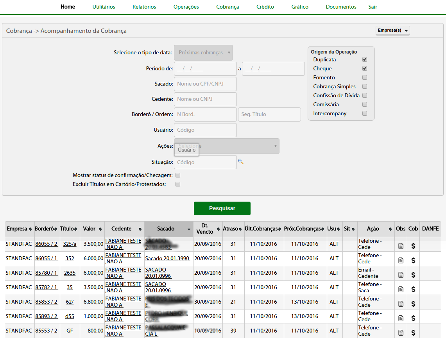This screenshot has height=338, width=446.
Task: Open the Relatórios menu
Action: click(x=144, y=7)
